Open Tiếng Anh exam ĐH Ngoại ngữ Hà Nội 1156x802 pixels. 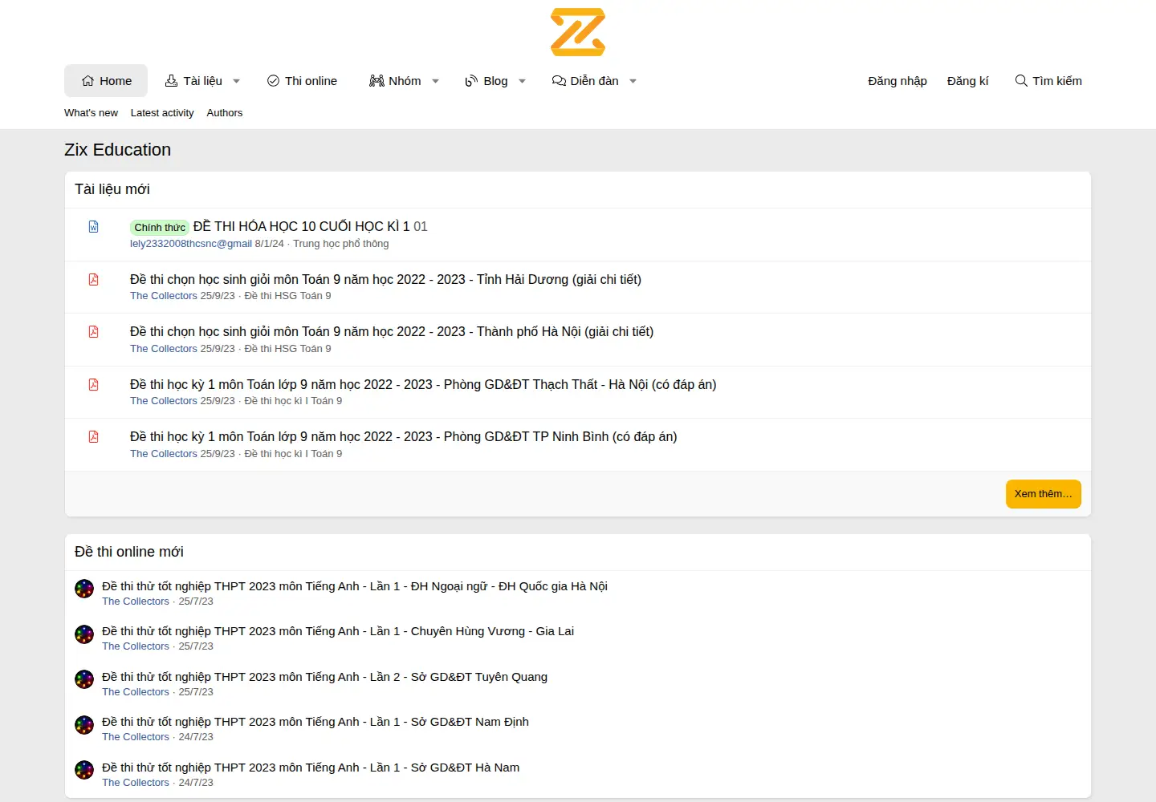[x=355, y=586]
